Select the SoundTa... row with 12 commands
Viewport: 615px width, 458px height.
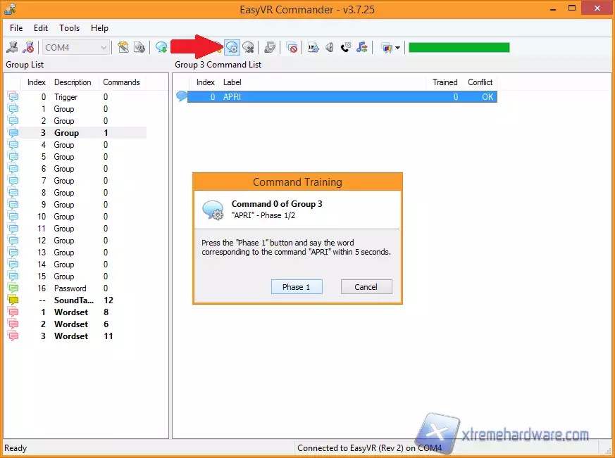tap(77, 300)
